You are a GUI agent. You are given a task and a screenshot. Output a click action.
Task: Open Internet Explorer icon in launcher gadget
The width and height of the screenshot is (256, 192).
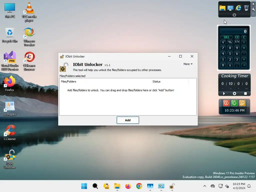pyautogui.click(x=238, y=8)
